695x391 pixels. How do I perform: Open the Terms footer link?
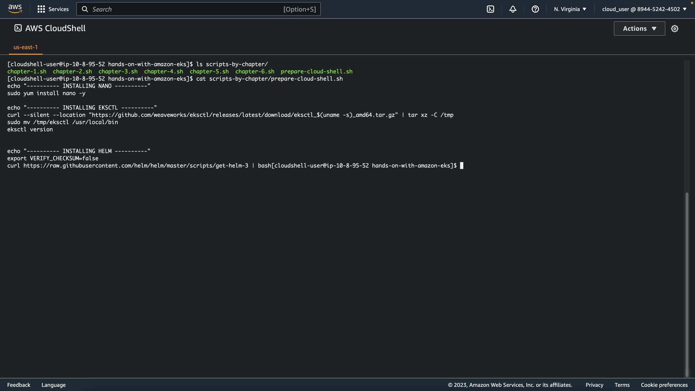click(622, 385)
